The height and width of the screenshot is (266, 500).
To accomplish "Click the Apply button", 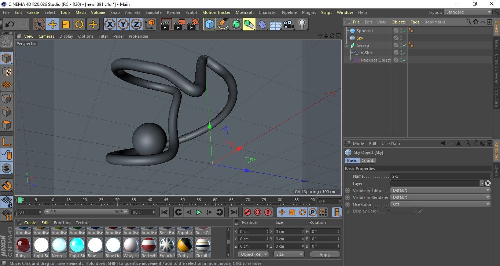I will coord(325,254).
